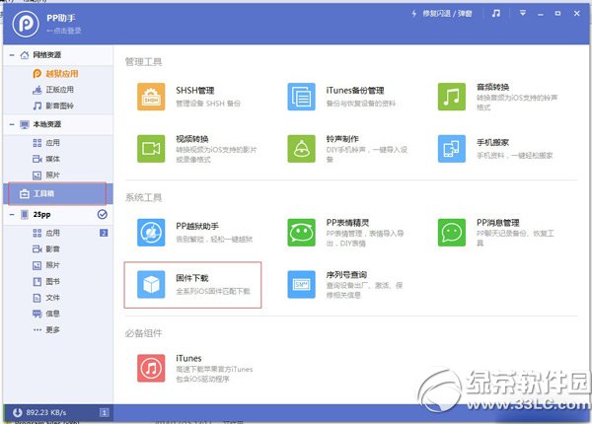Open PP越狱助手 jailbreak helper
Screen dimensions: 592x424
pyautogui.click(x=151, y=232)
